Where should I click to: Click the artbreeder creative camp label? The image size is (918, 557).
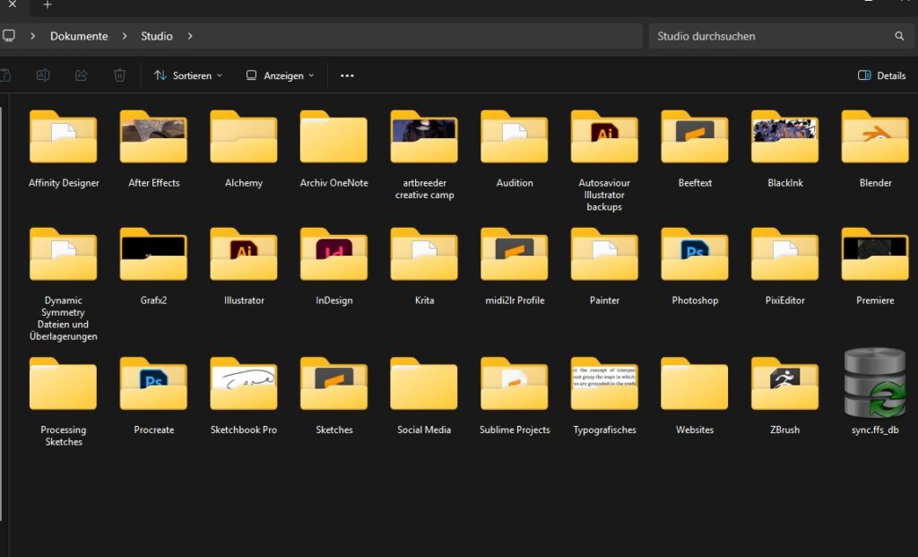point(424,188)
